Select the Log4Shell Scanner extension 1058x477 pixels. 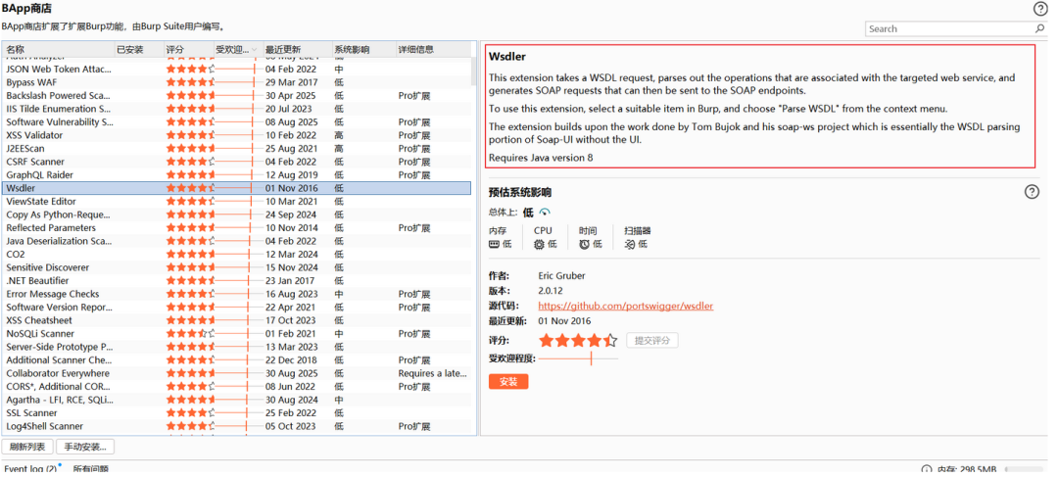click(x=237, y=426)
